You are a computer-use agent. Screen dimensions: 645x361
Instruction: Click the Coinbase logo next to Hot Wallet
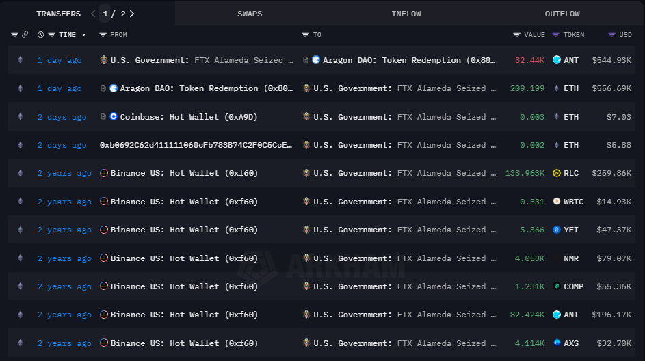pyautogui.click(x=114, y=117)
